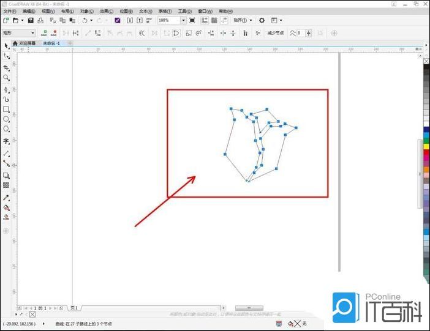The width and height of the screenshot is (430, 331).
Task: Pick the yellow swatch in color palette
Action: coord(426,147)
